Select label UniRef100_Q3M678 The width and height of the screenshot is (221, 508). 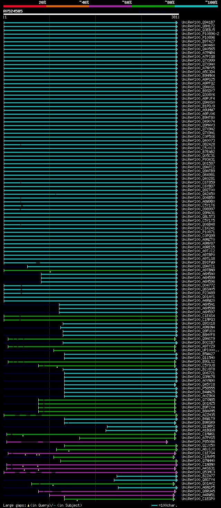(199, 377)
